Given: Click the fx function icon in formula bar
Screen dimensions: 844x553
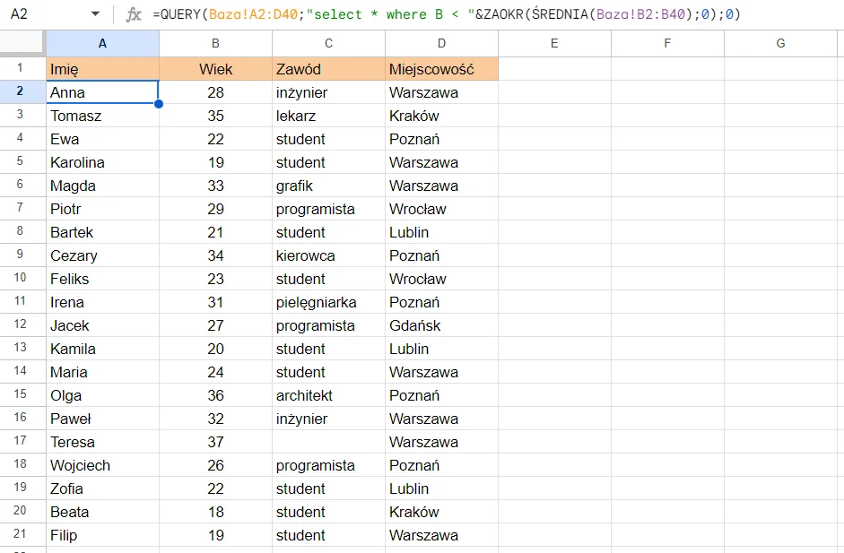Looking at the screenshot, I should click(x=134, y=14).
